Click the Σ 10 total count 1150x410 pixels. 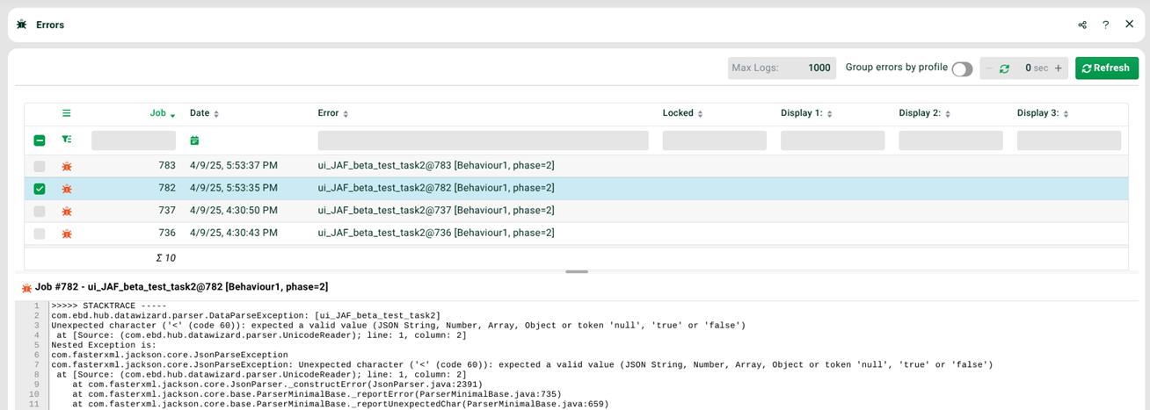(165, 258)
